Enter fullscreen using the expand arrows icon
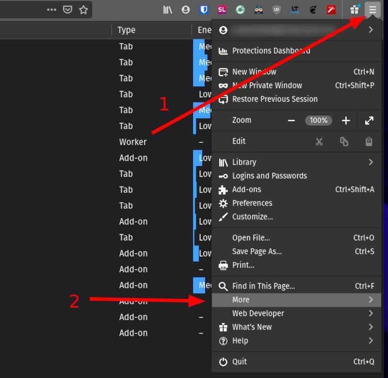 pos(369,120)
